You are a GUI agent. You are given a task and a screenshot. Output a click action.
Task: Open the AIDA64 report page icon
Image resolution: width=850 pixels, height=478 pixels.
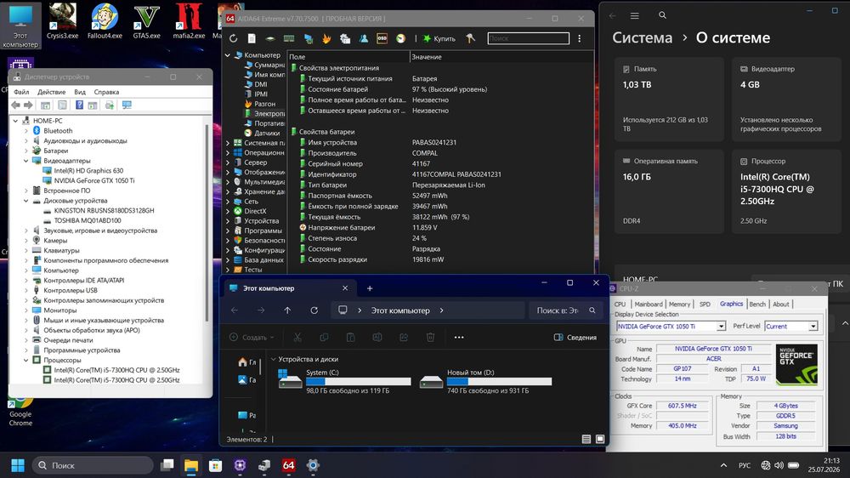[252, 38]
